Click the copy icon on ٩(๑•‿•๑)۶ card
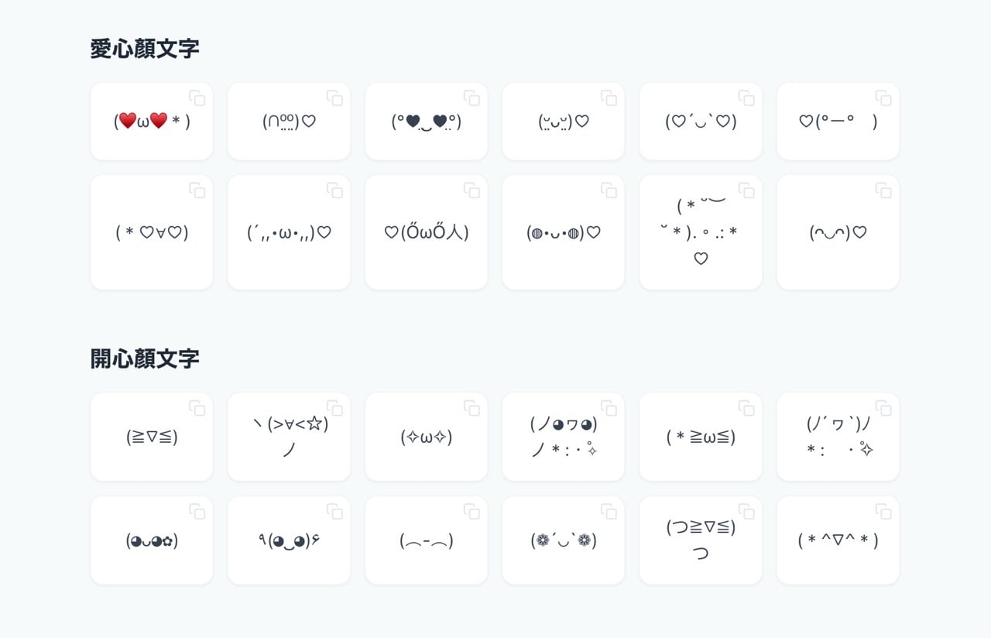The image size is (991, 638). pyautogui.click(x=335, y=512)
